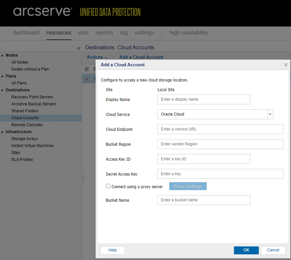Open the Cloud Service dropdown arrow
The image size is (291, 260).
[270, 114]
